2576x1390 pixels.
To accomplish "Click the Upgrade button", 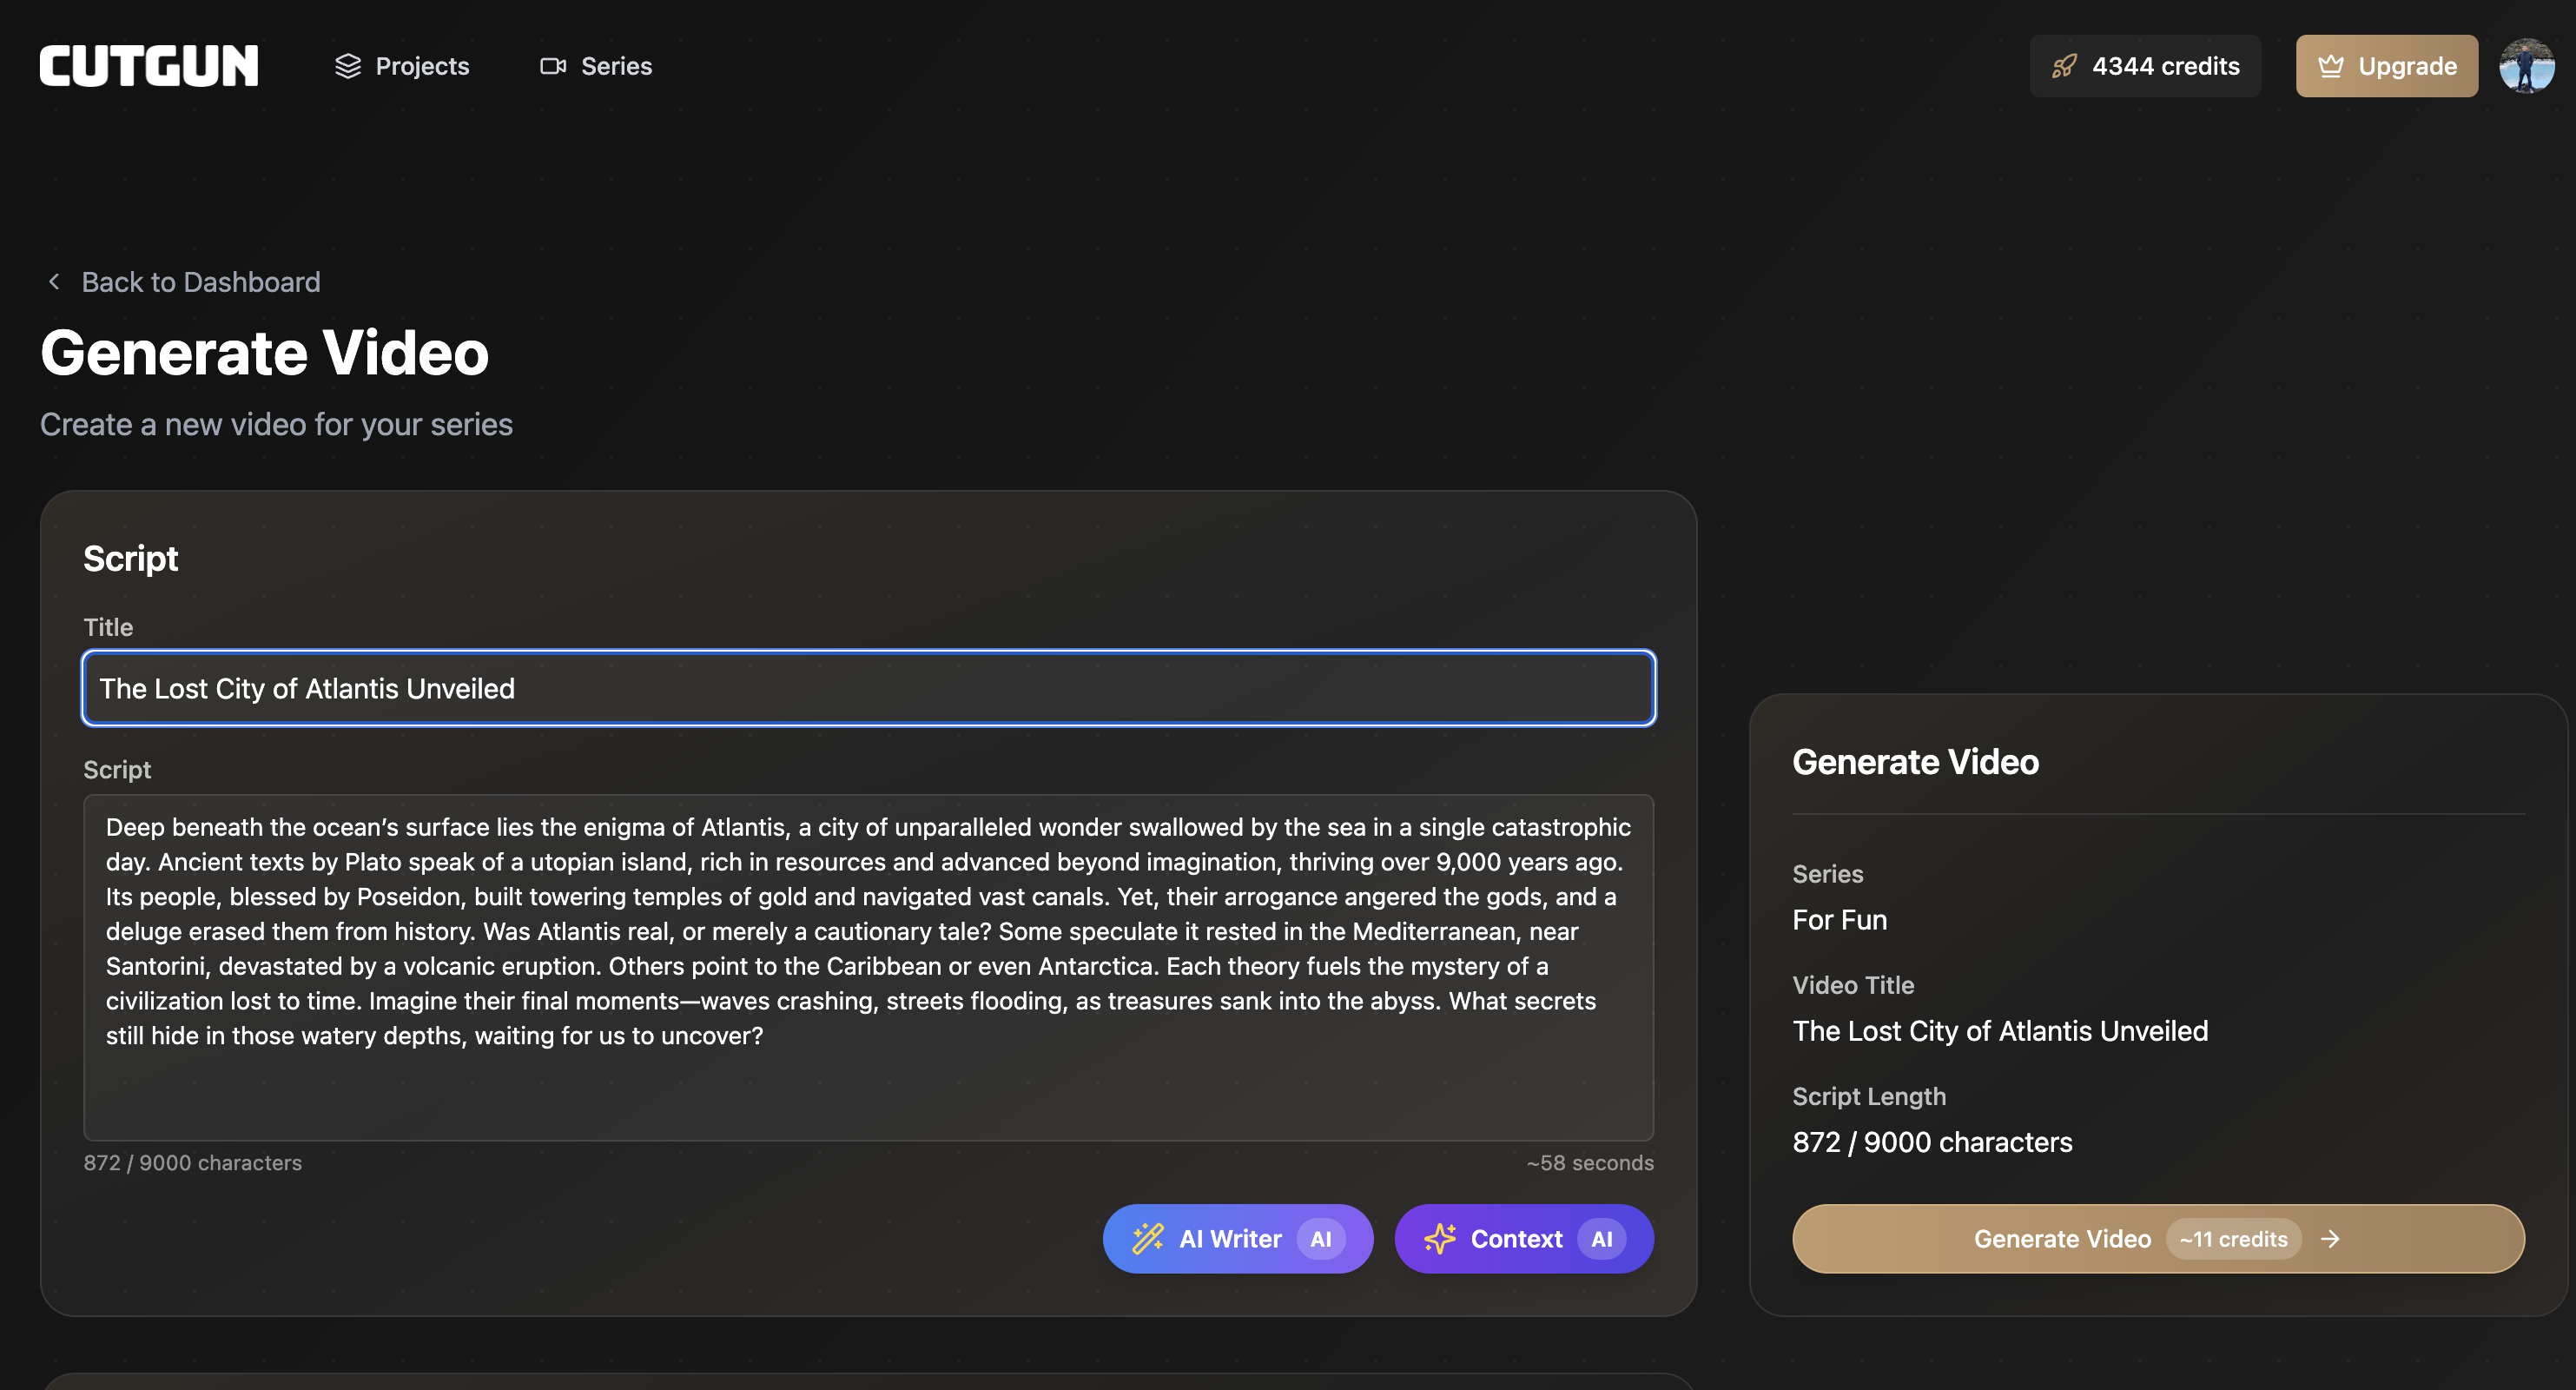I will (2386, 66).
